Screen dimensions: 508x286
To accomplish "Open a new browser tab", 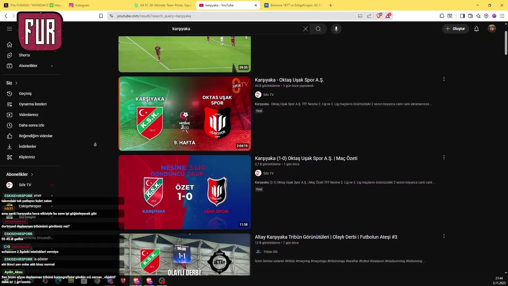I will click(x=331, y=5).
